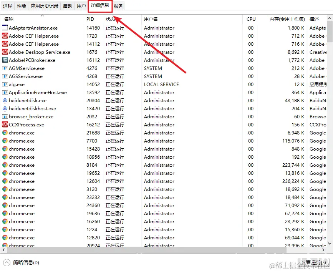The width and height of the screenshot is (333, 272).
Task: Click the chrome.exe icon with PID 19636
Action: (x=5, y=214)
